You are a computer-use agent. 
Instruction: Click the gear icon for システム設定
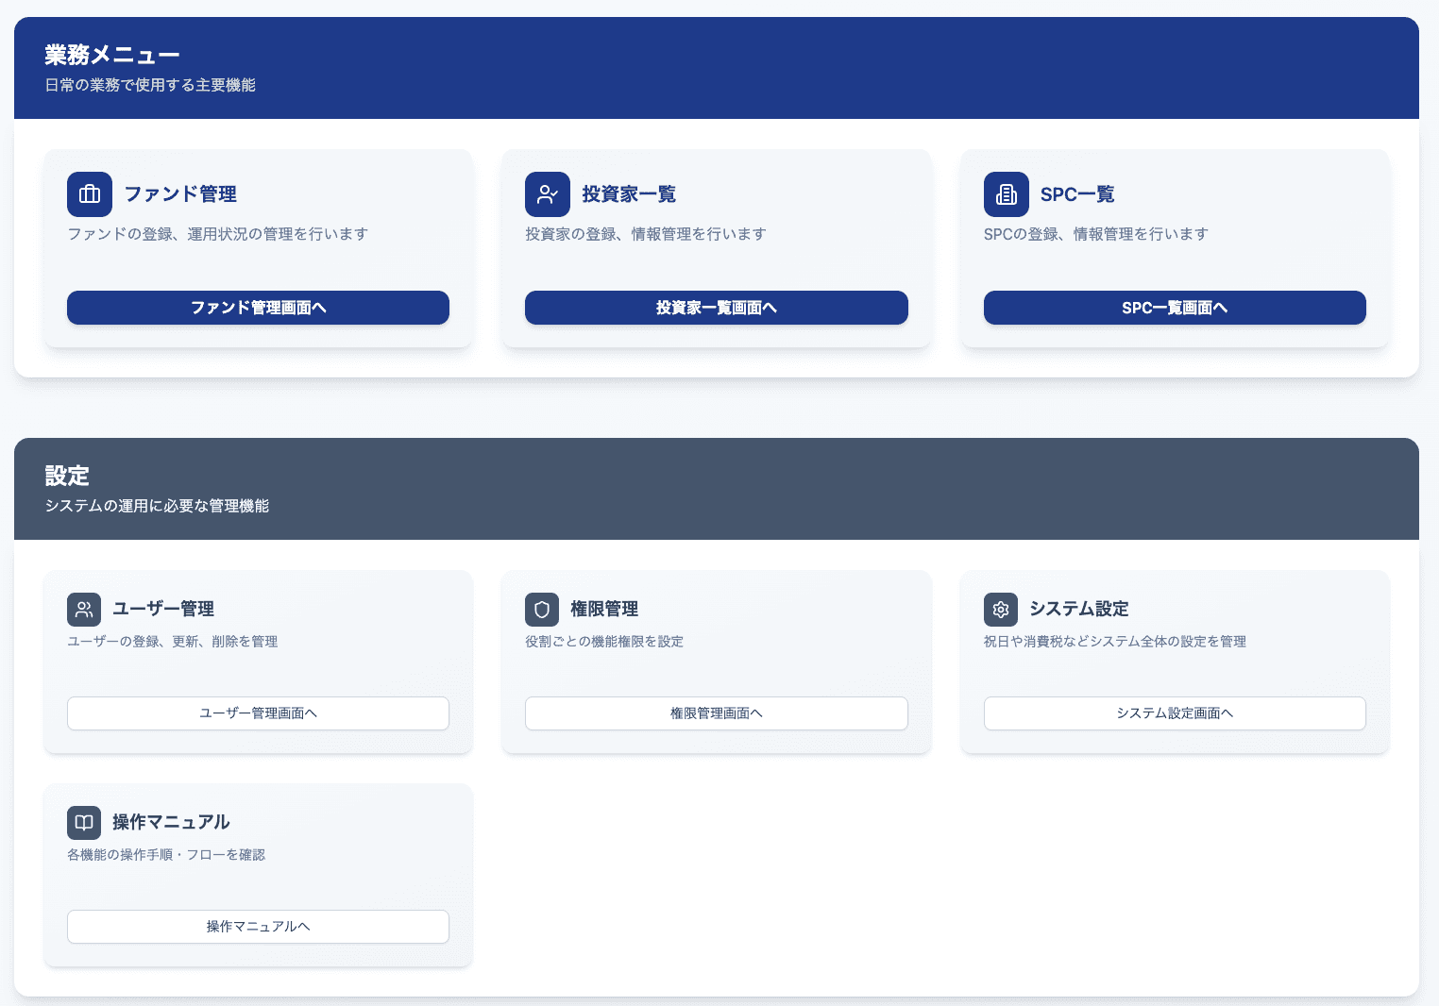coord(1001,610)
